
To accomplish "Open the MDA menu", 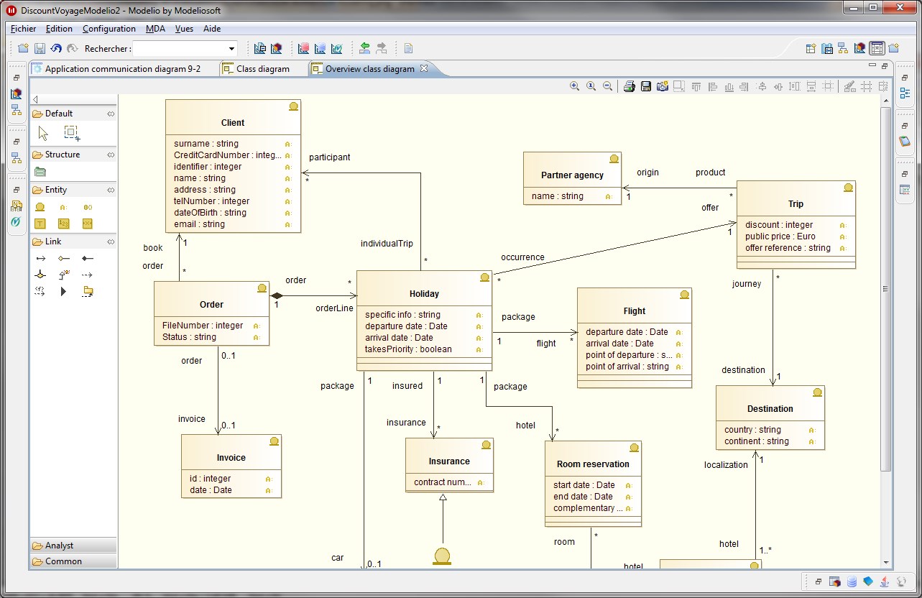I will point(155,29).
